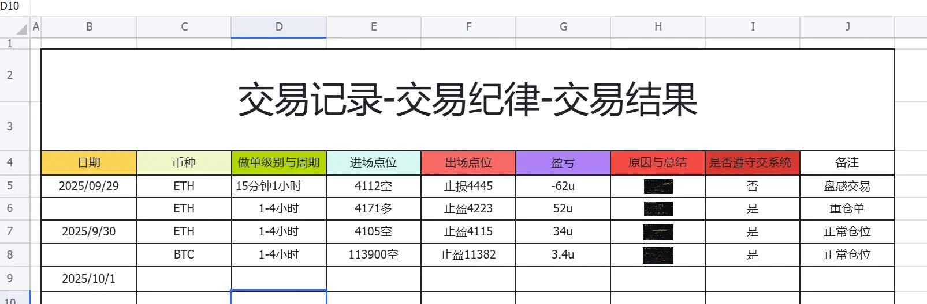Open chart thumbnail in the 52u row
This screenshot has width=927, height=304.
pos(658,209)
